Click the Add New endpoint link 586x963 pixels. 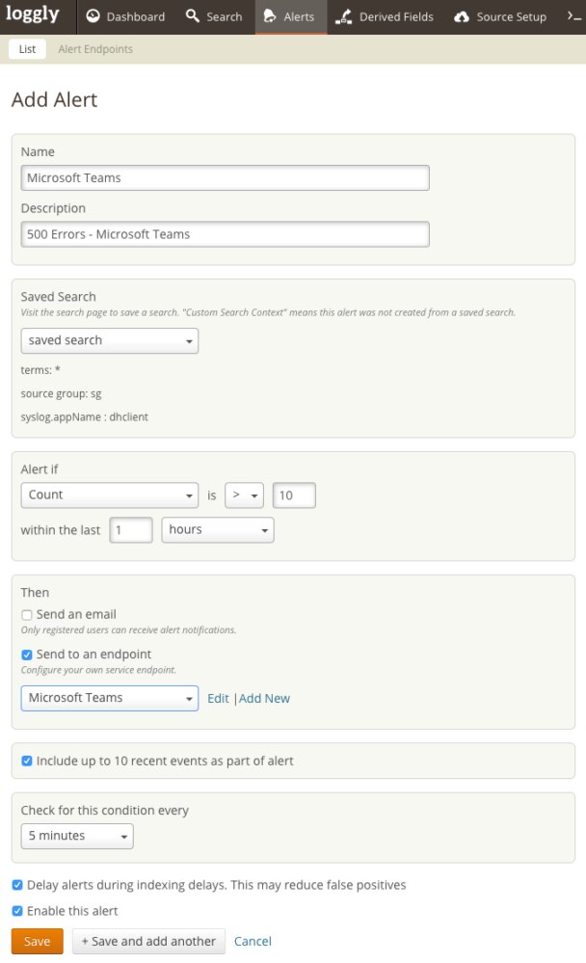click(264, 699)
